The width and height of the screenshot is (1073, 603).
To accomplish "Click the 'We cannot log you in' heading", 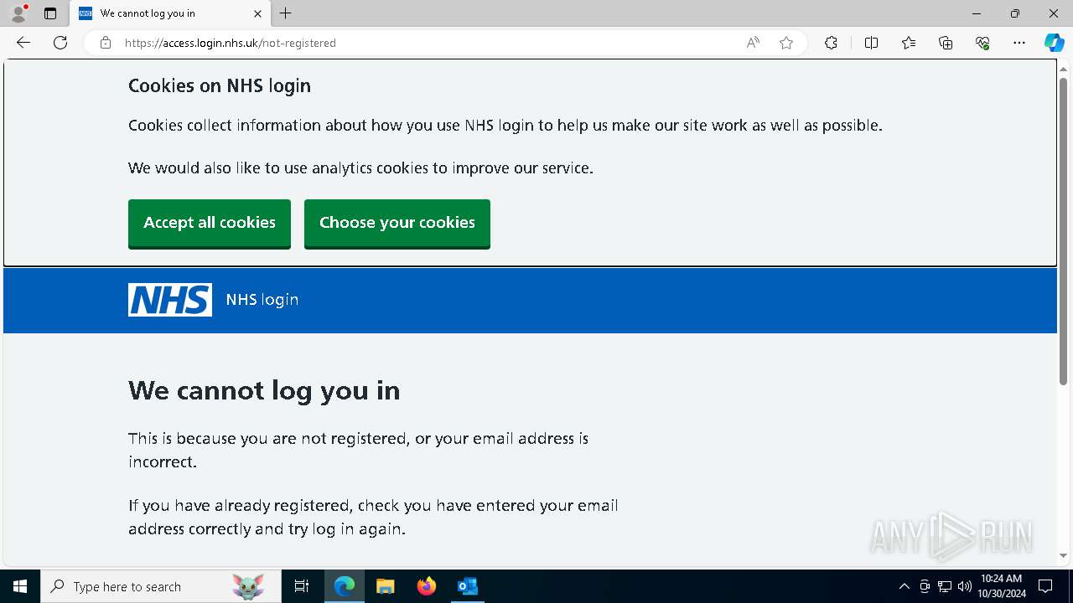I will point(264,390).
